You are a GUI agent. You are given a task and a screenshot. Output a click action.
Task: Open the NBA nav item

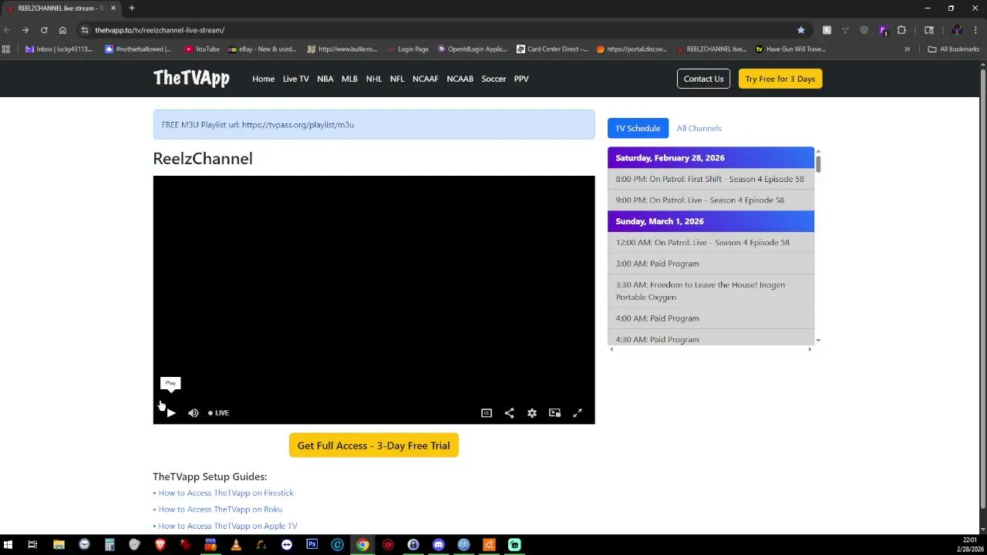click(x=325, y=79)
